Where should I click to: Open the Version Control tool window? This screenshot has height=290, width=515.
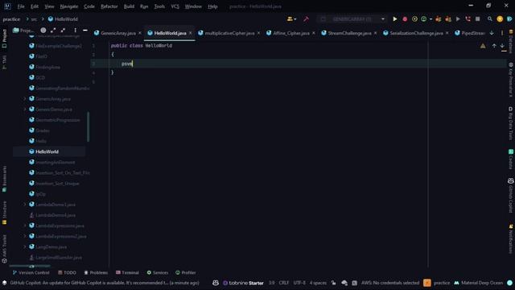(31, 272)
